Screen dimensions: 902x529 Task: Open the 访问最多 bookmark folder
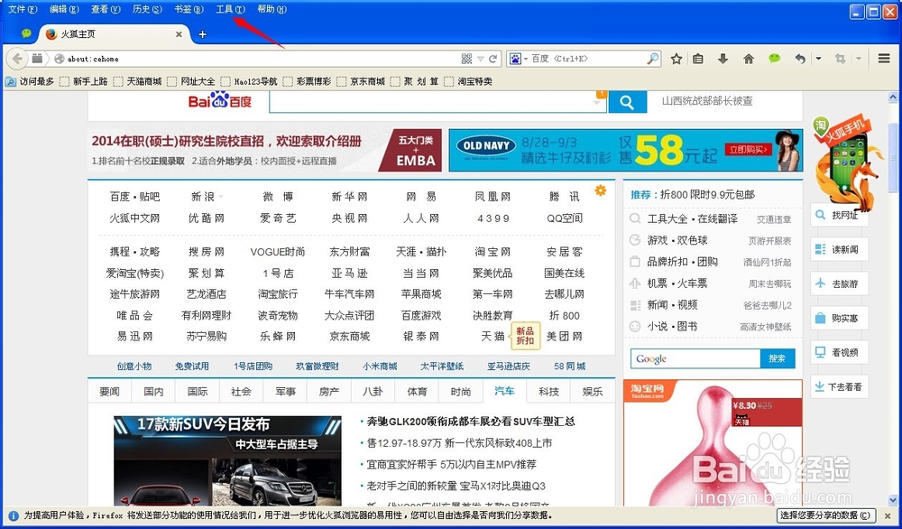pyautogui.click(x=30, y=82)
